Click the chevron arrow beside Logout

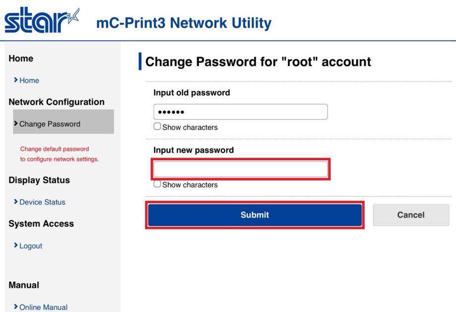(16, 246)
